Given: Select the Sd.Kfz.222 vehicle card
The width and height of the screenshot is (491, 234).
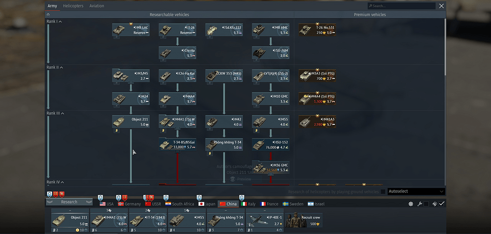Looking at the screenshot, I should coord(224,30).
